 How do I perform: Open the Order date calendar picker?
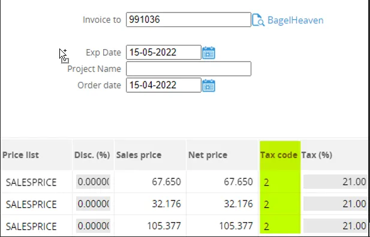(209, 86)
